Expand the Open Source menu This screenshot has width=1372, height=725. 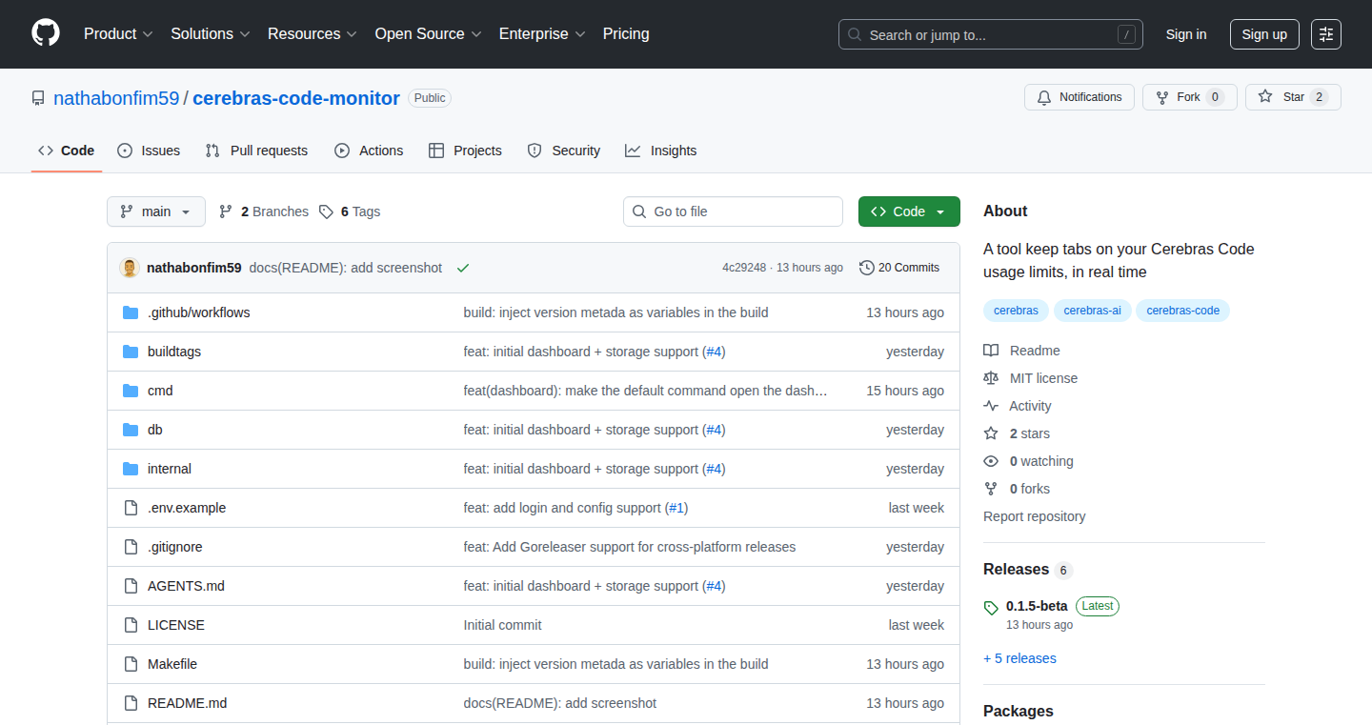(428, 34)
